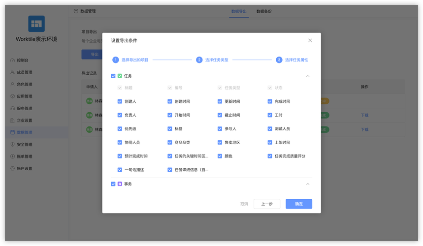423x246 pixels.
Task: Open 角色管理 role management icon
Action: pos(12,84)
